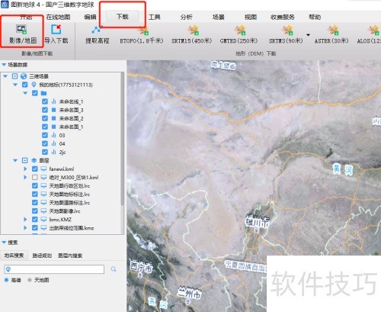The width and height of the screenshot is (381, 312).
Task: Enable the 绝对_M300_区块1.kml layer checkbox
Action: click(35, 177)
